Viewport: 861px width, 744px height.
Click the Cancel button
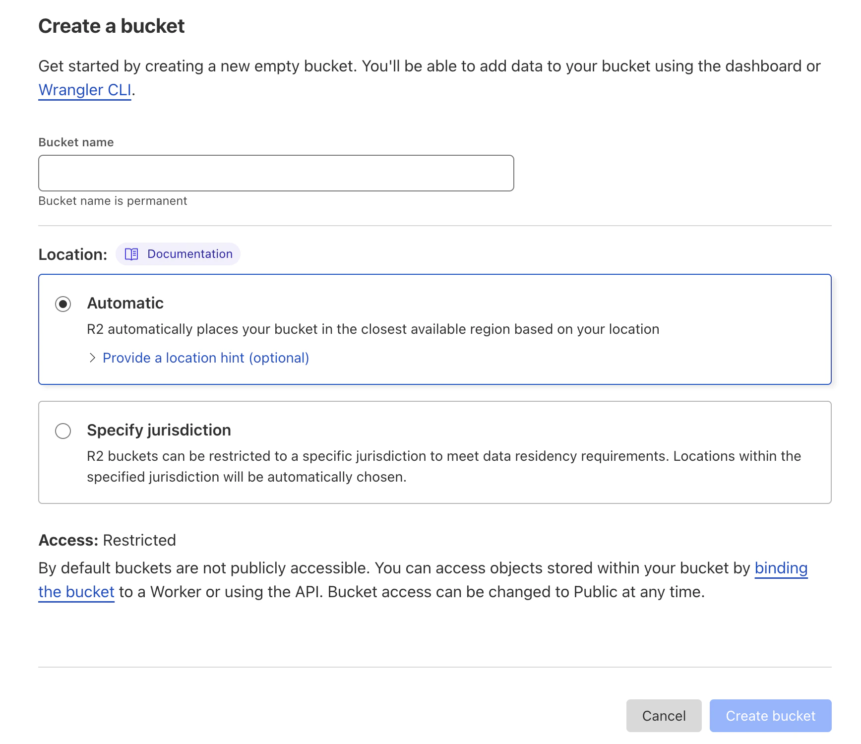click(x=664, y=716)
